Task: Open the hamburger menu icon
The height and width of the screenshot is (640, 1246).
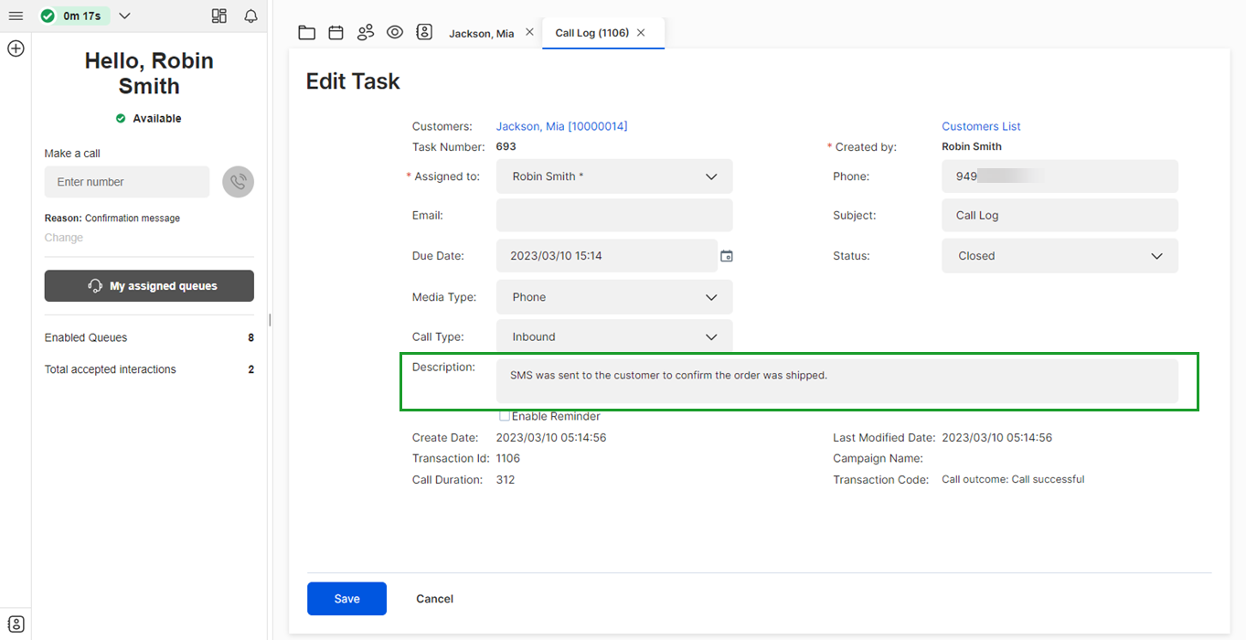Action: coord(16,16)
